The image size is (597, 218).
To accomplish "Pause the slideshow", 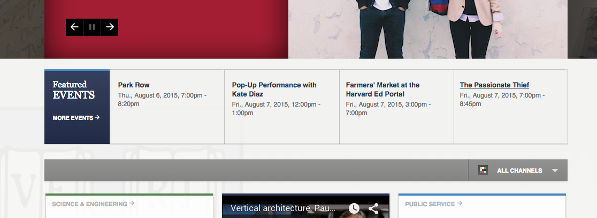I will 92,27.
